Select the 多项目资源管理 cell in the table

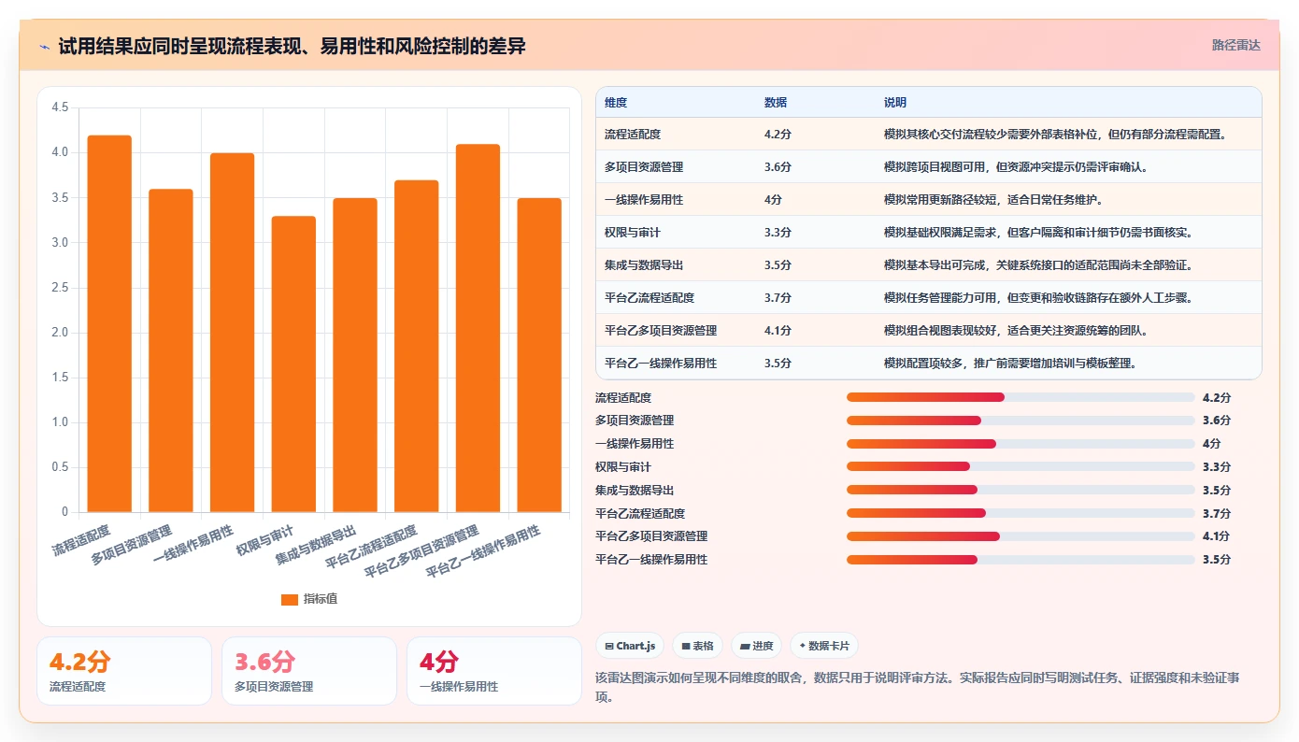coord(676,166)
